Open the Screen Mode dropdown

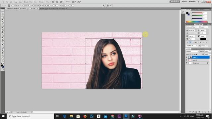(79, 2)
